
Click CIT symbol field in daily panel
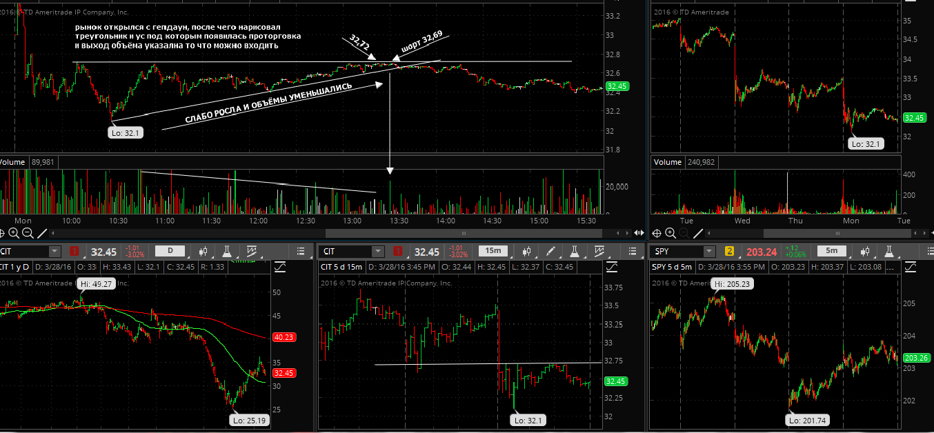coord(24,252)
